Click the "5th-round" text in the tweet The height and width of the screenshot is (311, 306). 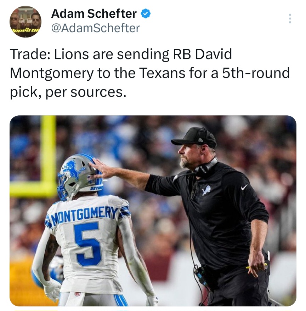point(256,73)
